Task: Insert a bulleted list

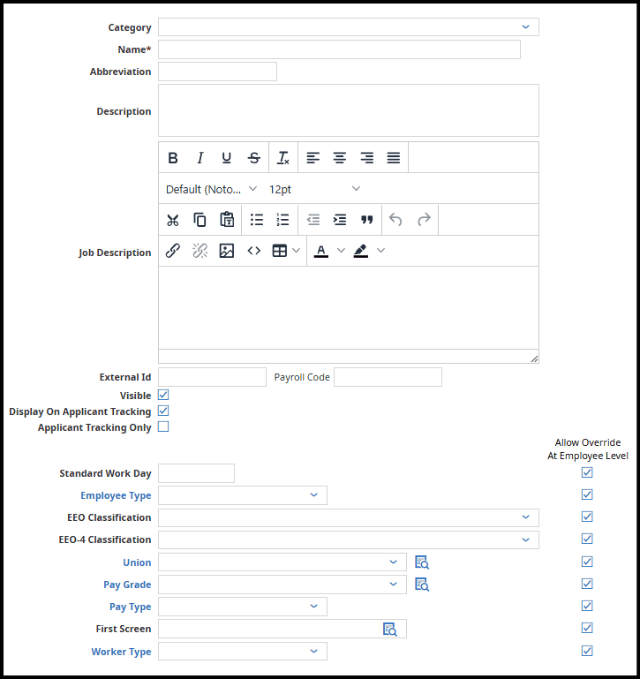Action: point(256,220)
